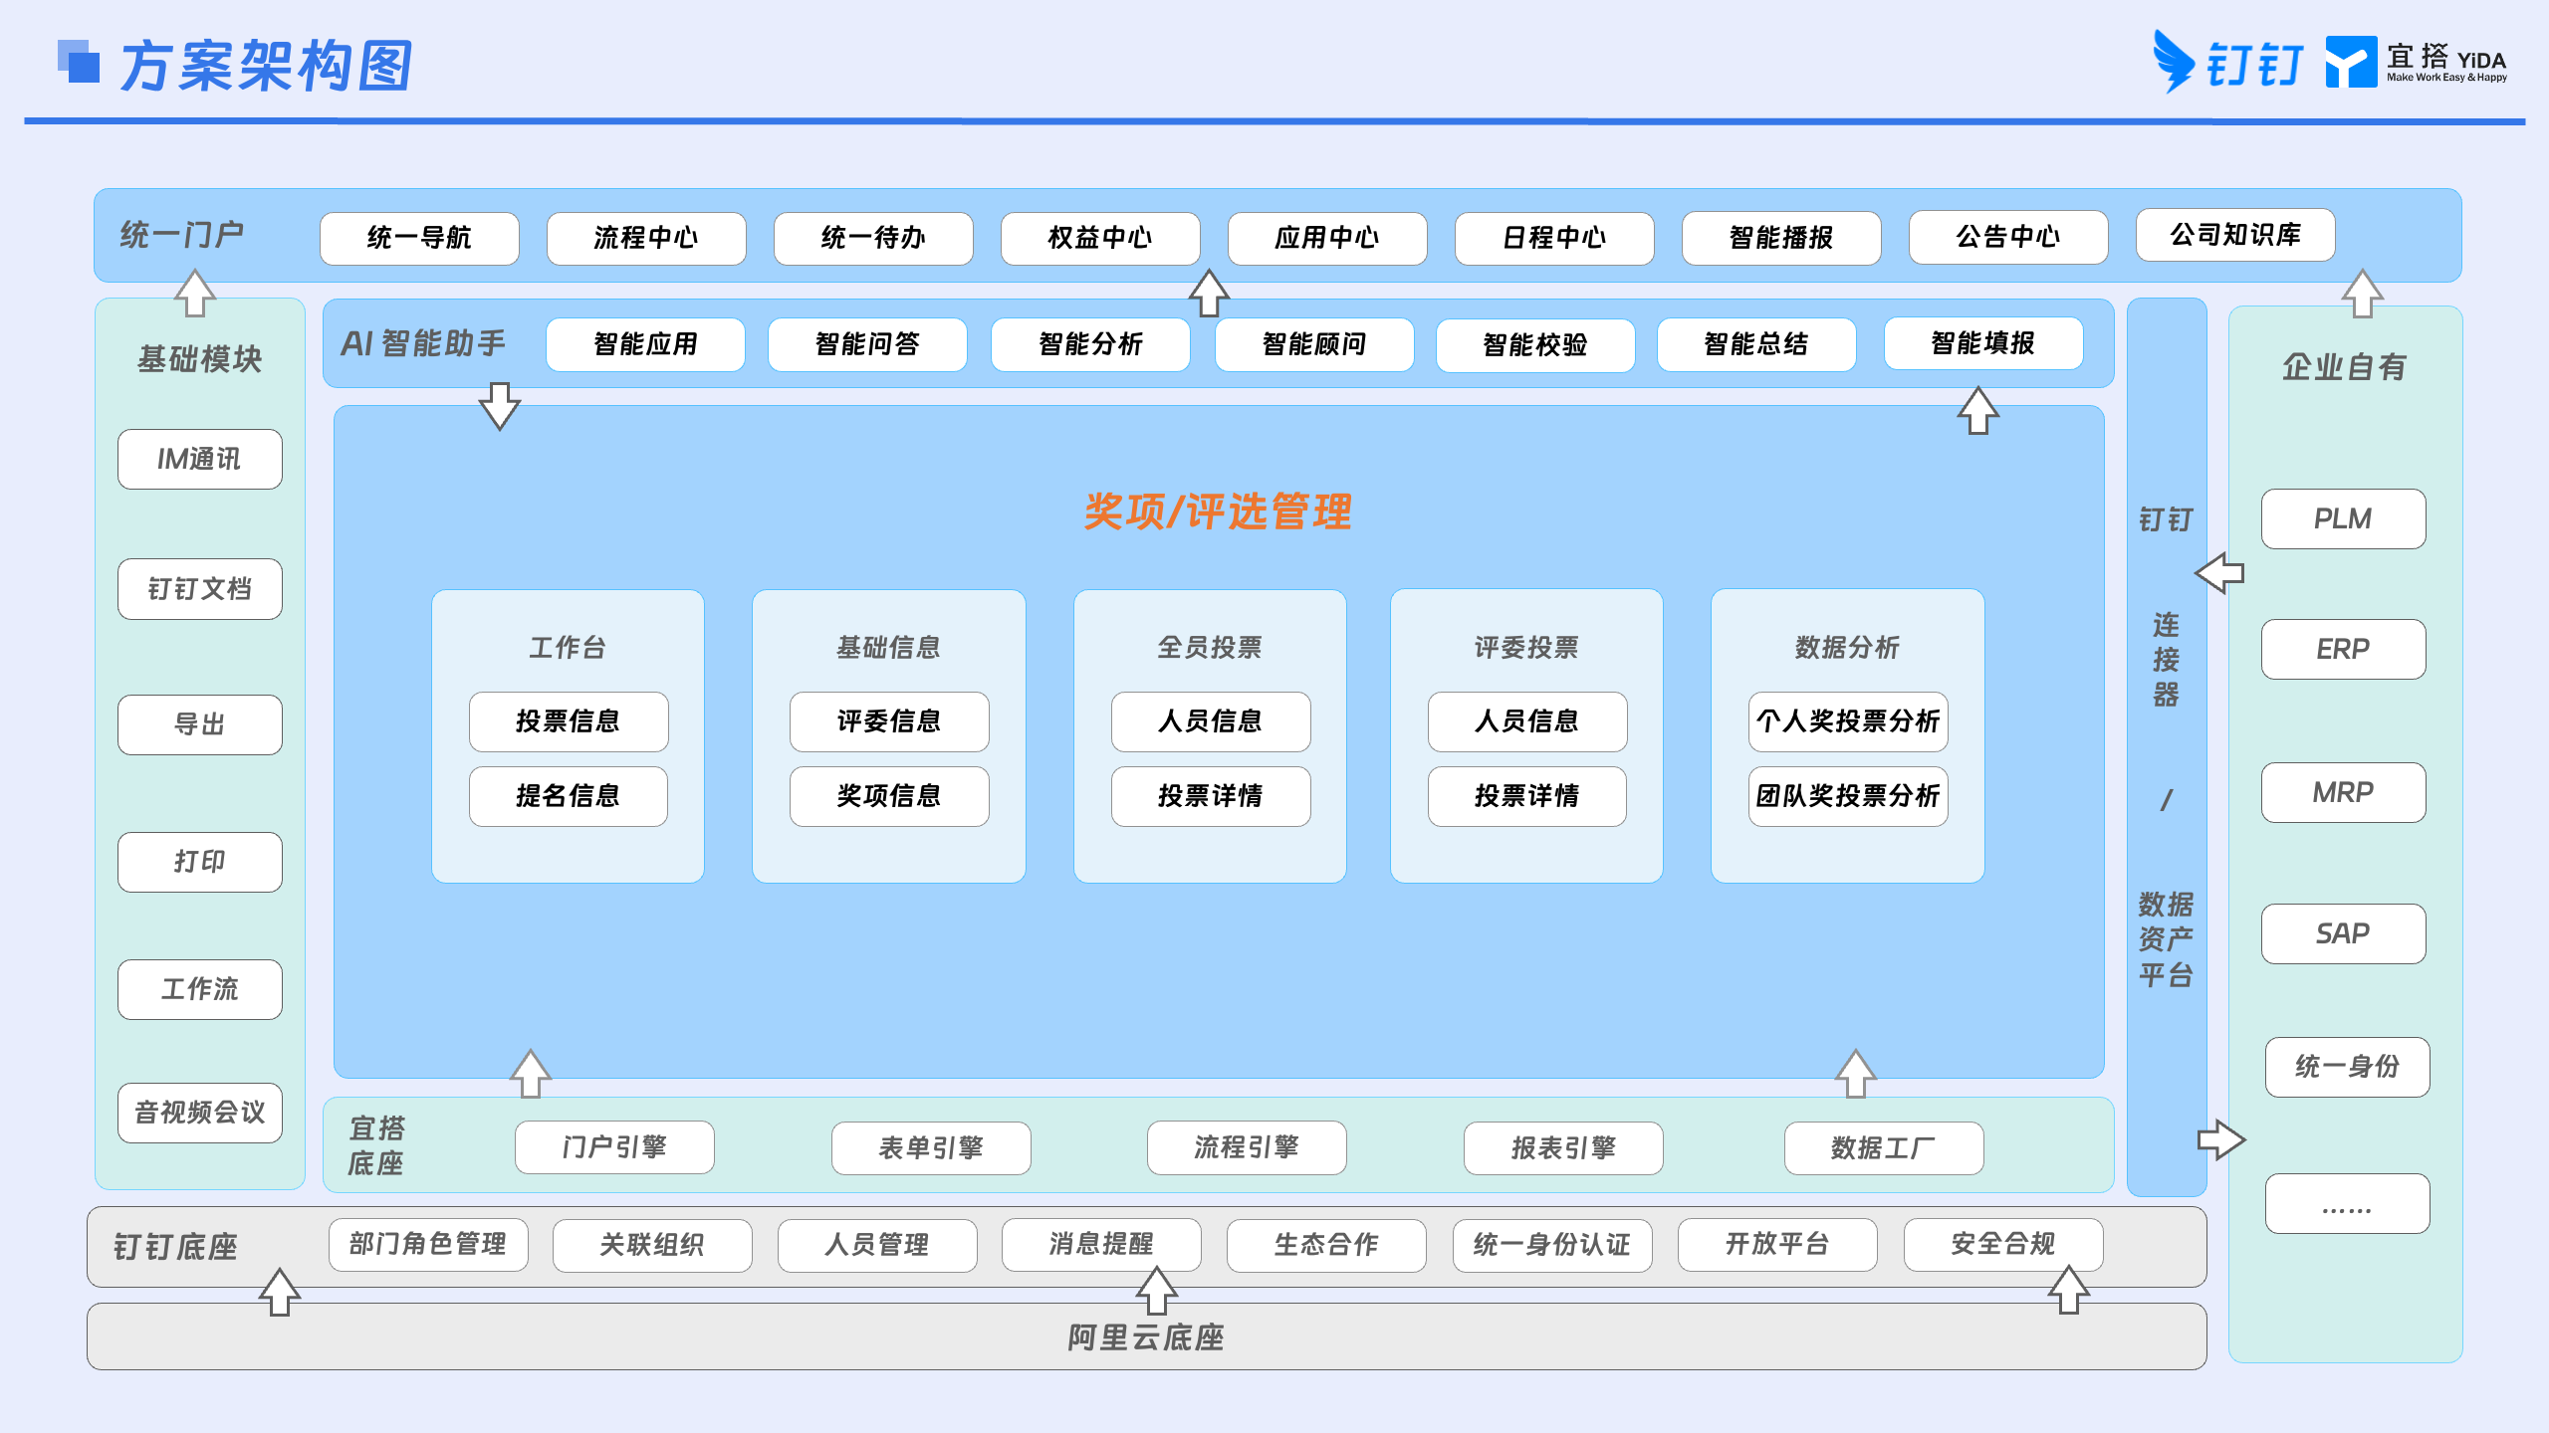
Task: Select the 统一导航 box
Action: click(x=419, y=238)
